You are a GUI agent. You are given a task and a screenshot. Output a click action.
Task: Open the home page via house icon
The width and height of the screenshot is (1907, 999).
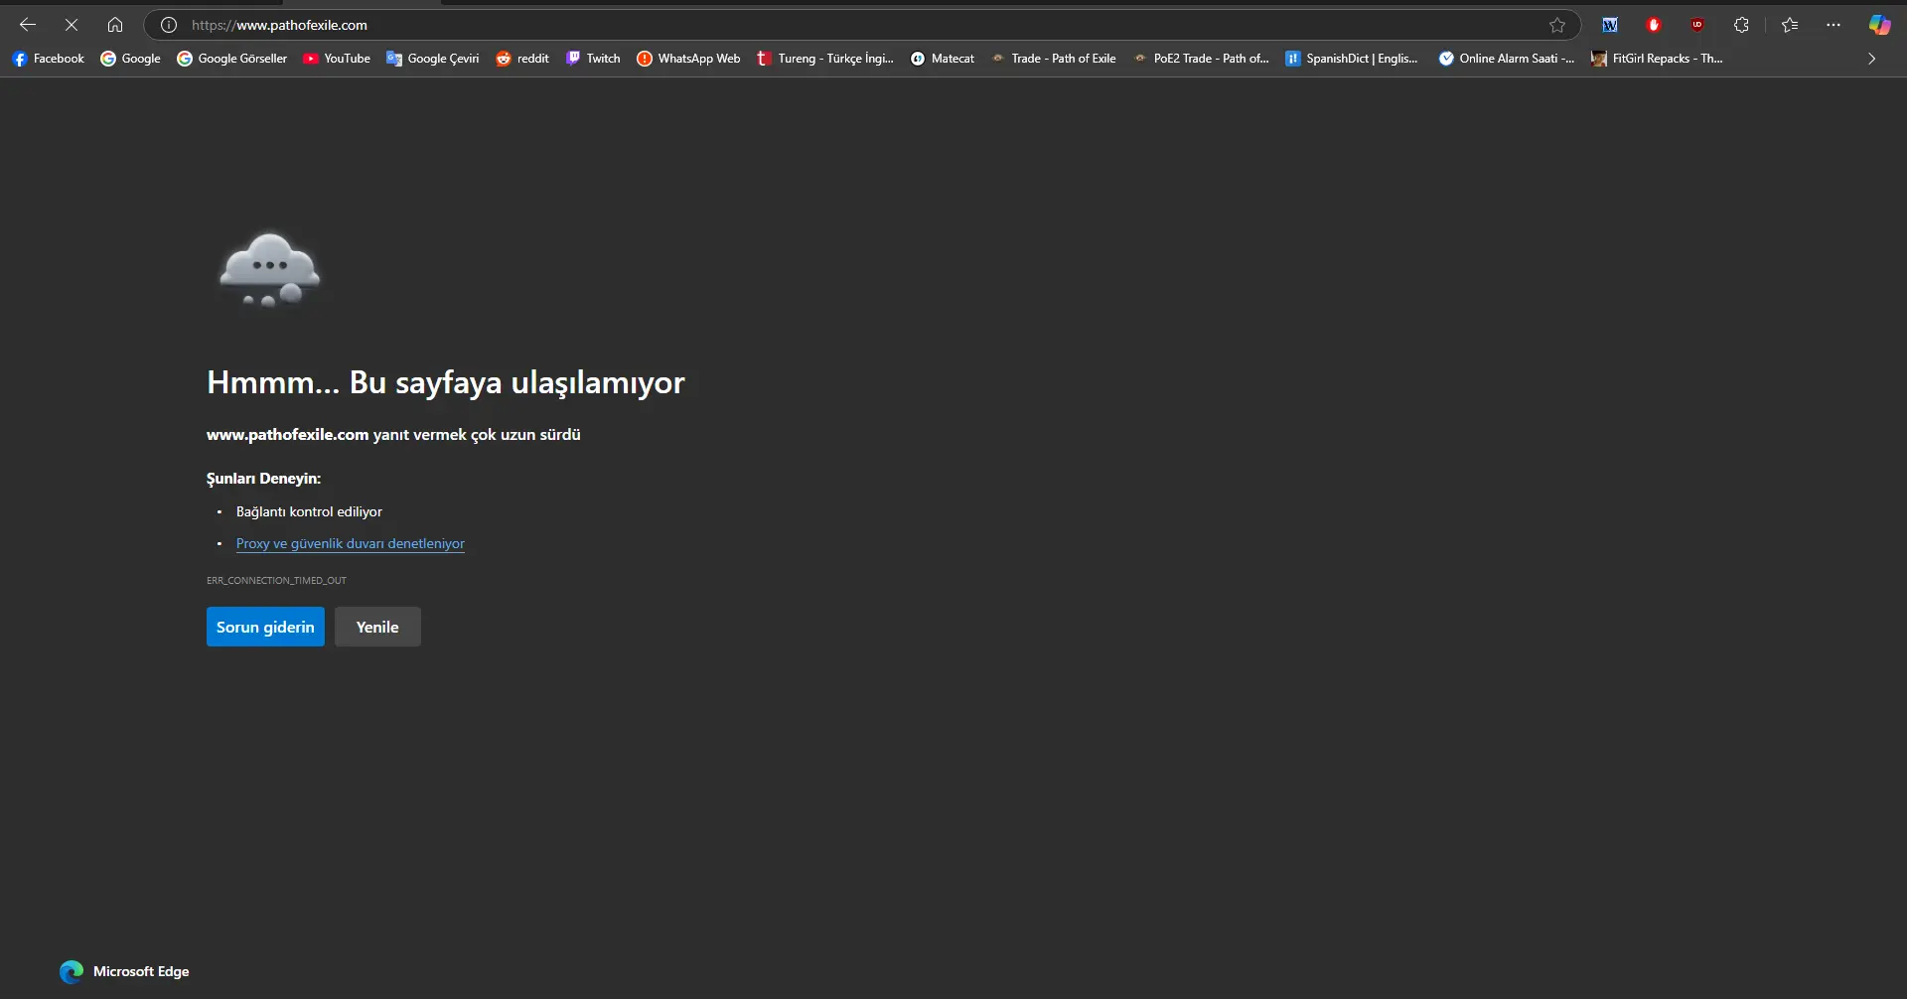pos(115,25)
